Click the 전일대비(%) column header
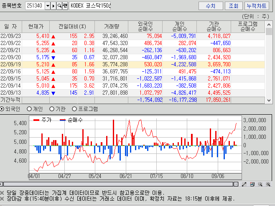 click(72, 27)
